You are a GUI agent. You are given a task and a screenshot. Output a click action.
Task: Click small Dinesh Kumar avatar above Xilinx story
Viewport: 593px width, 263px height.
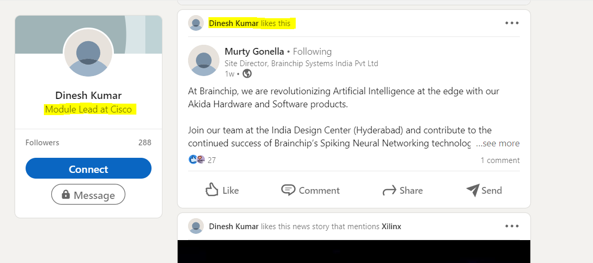click(196, 226)
